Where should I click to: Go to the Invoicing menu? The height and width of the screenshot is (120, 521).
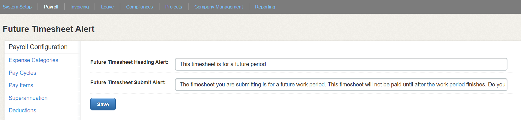click(x=80, y=7)
